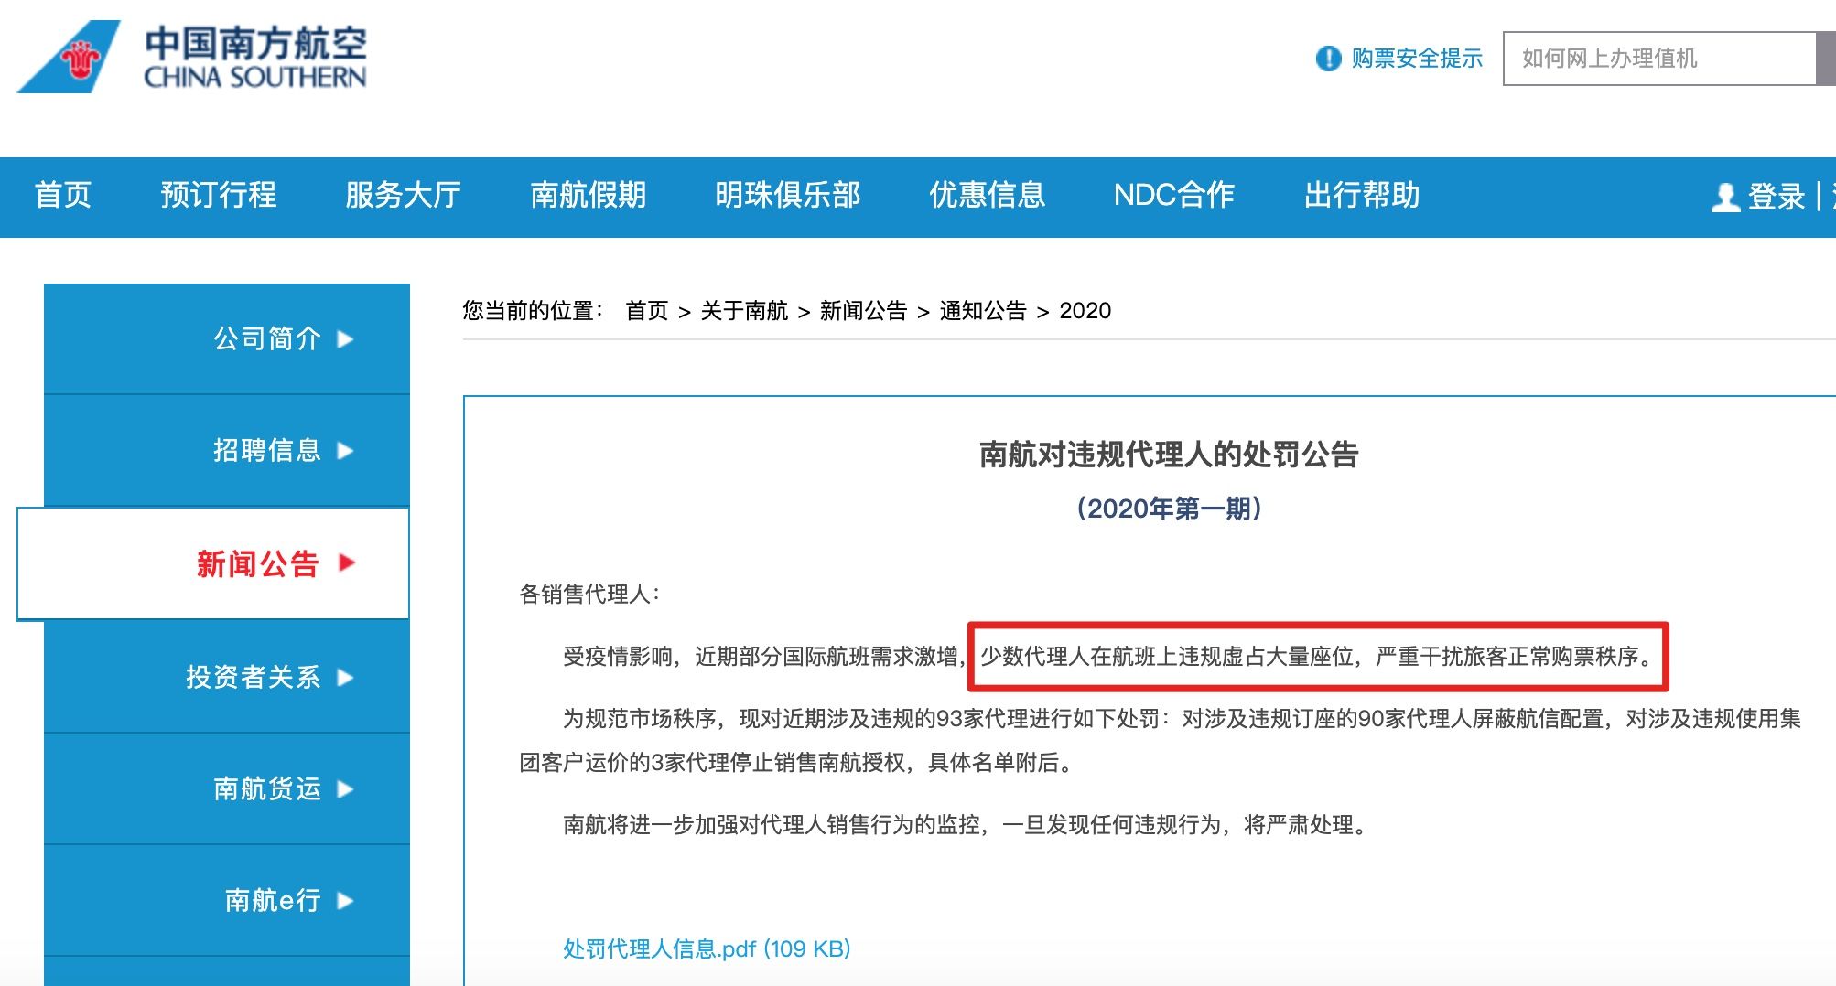Screen dimensions: 1836x986
Task: Select 南航e行 in the sidebar
Action: (x=227, y=900)
